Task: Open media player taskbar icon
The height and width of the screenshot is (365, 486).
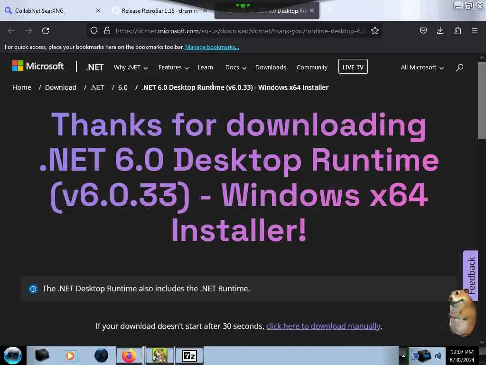Action: [70, 355]
